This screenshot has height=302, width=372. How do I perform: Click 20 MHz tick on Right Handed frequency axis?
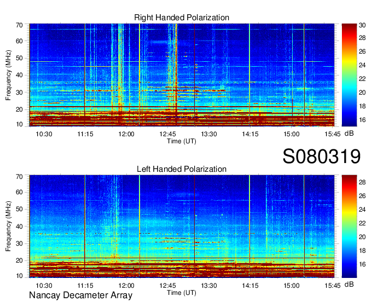pyautogui.click(x=19, y=109)
